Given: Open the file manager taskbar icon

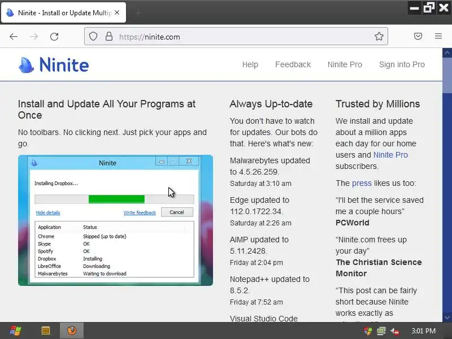Looking at the screenshot, I should coord(46,331).
